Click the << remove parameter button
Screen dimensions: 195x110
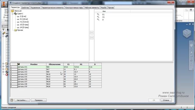tap(92, 38)
